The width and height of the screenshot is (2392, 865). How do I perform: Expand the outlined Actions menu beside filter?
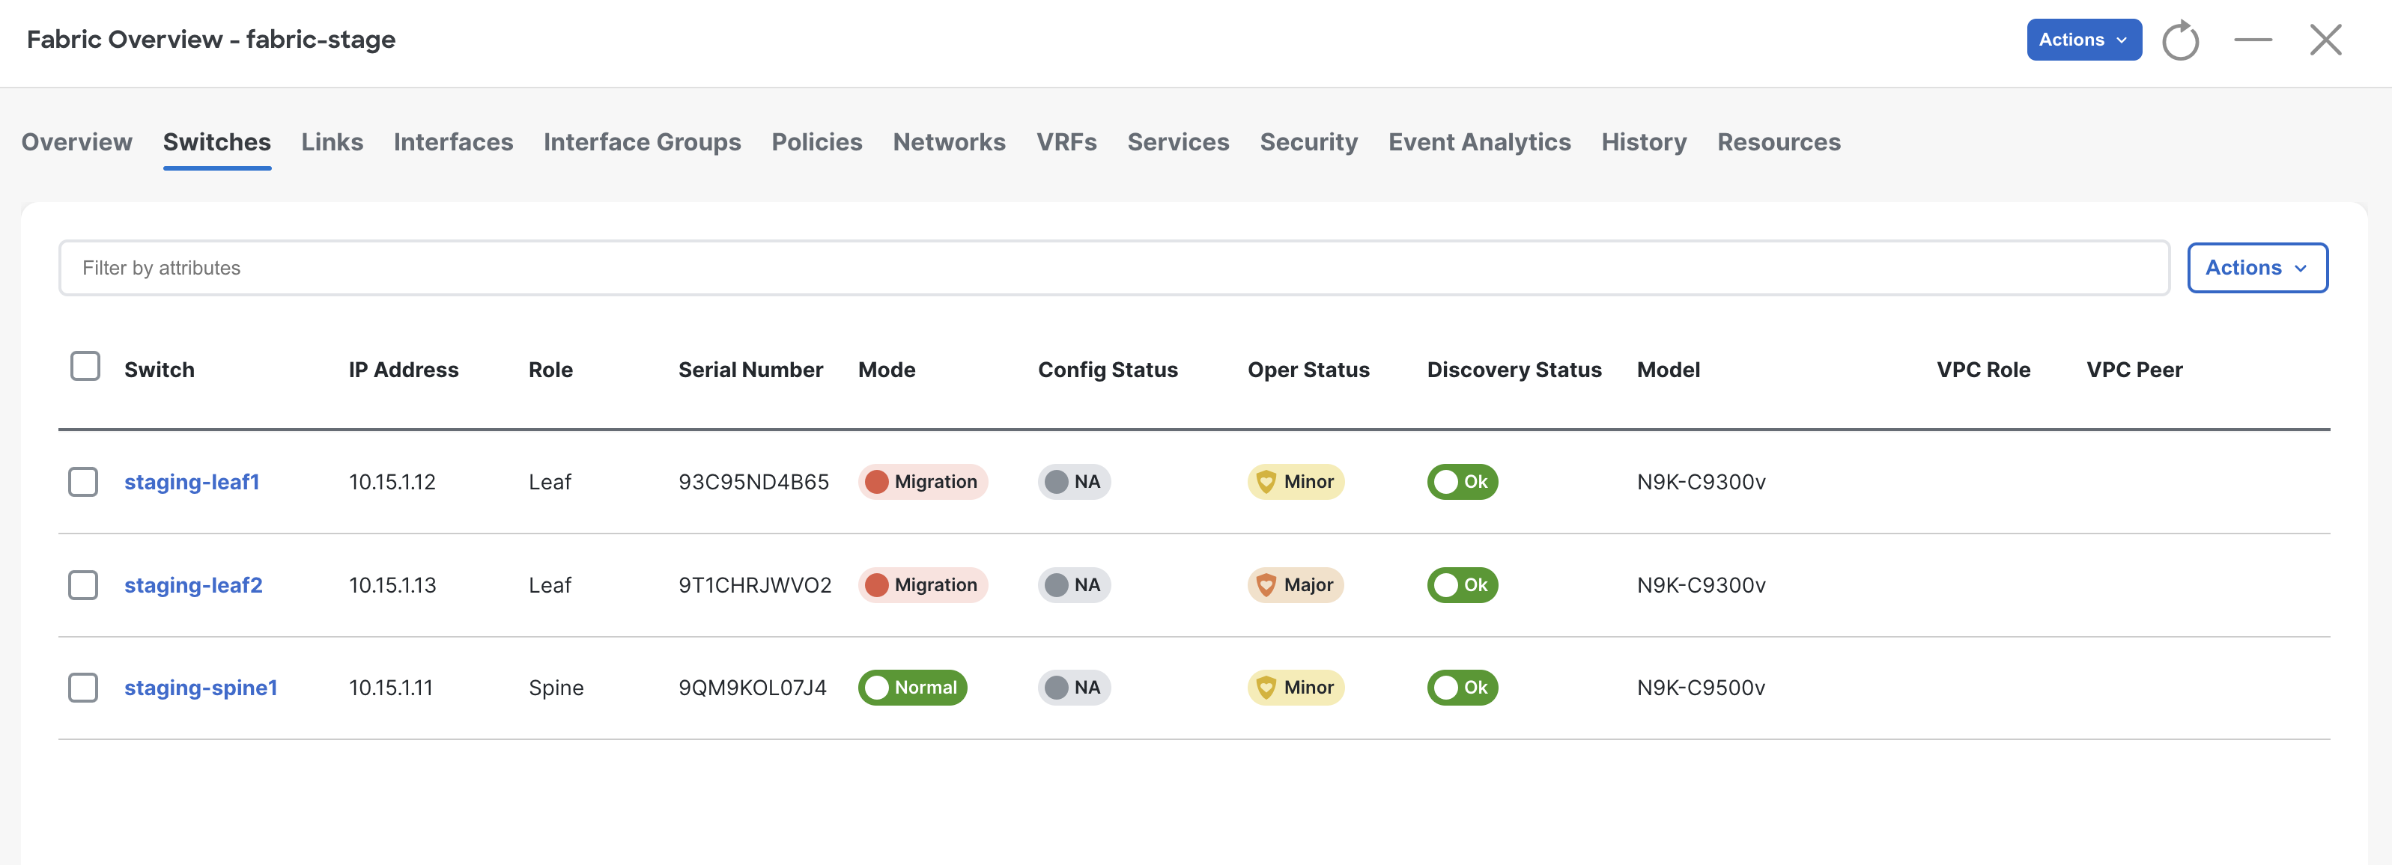(x=2256, y=268)
